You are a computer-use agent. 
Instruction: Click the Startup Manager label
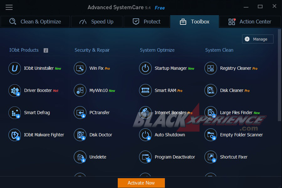tap(171, 68)
